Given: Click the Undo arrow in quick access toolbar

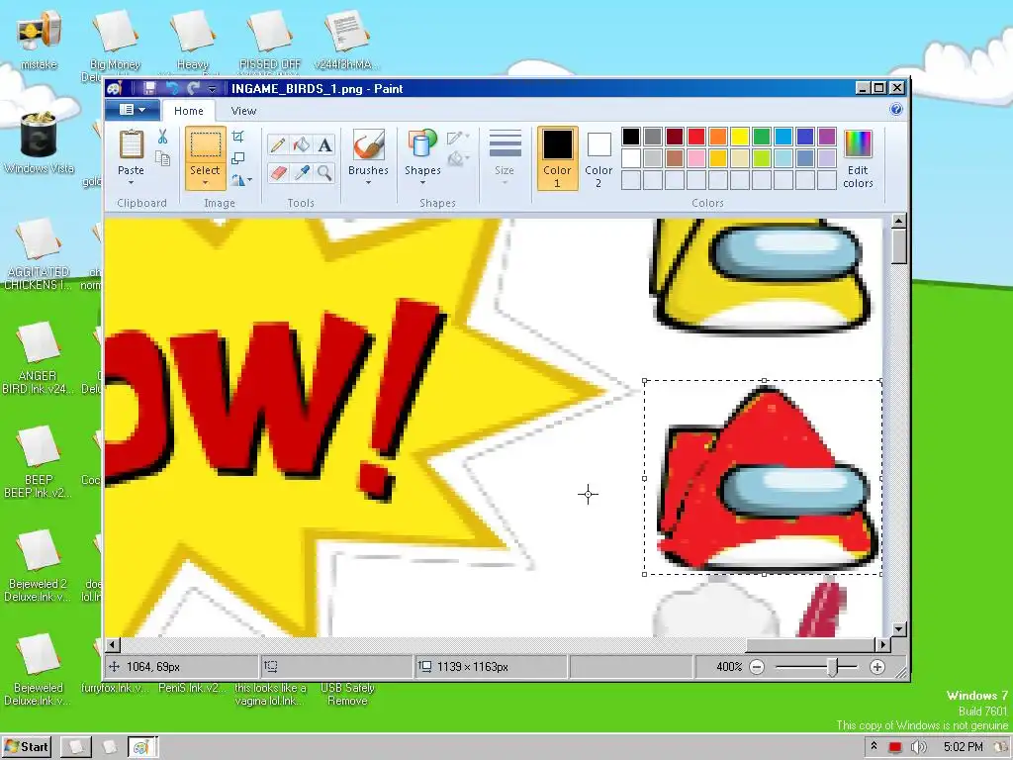Looking at the screenshot, I should pyautogui.click(x=172, y=88).
